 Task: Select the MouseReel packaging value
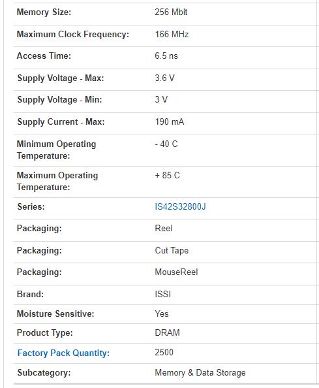(x=176, y=272)
